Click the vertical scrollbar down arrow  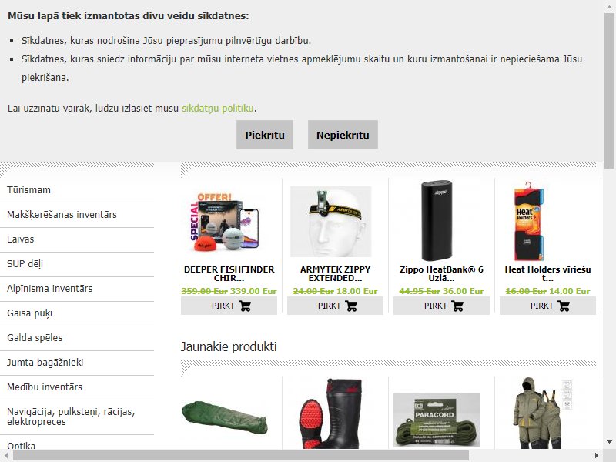[x=609, y=442]
